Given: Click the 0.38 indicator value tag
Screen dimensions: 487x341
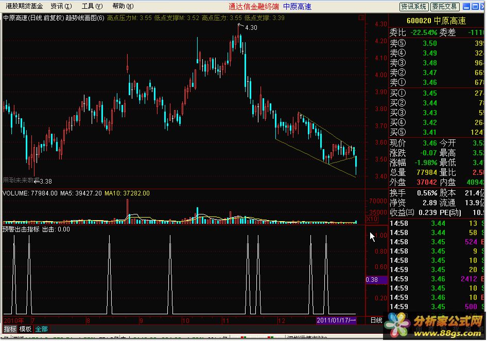Looking at the screenshot, I should coord(376,280).
